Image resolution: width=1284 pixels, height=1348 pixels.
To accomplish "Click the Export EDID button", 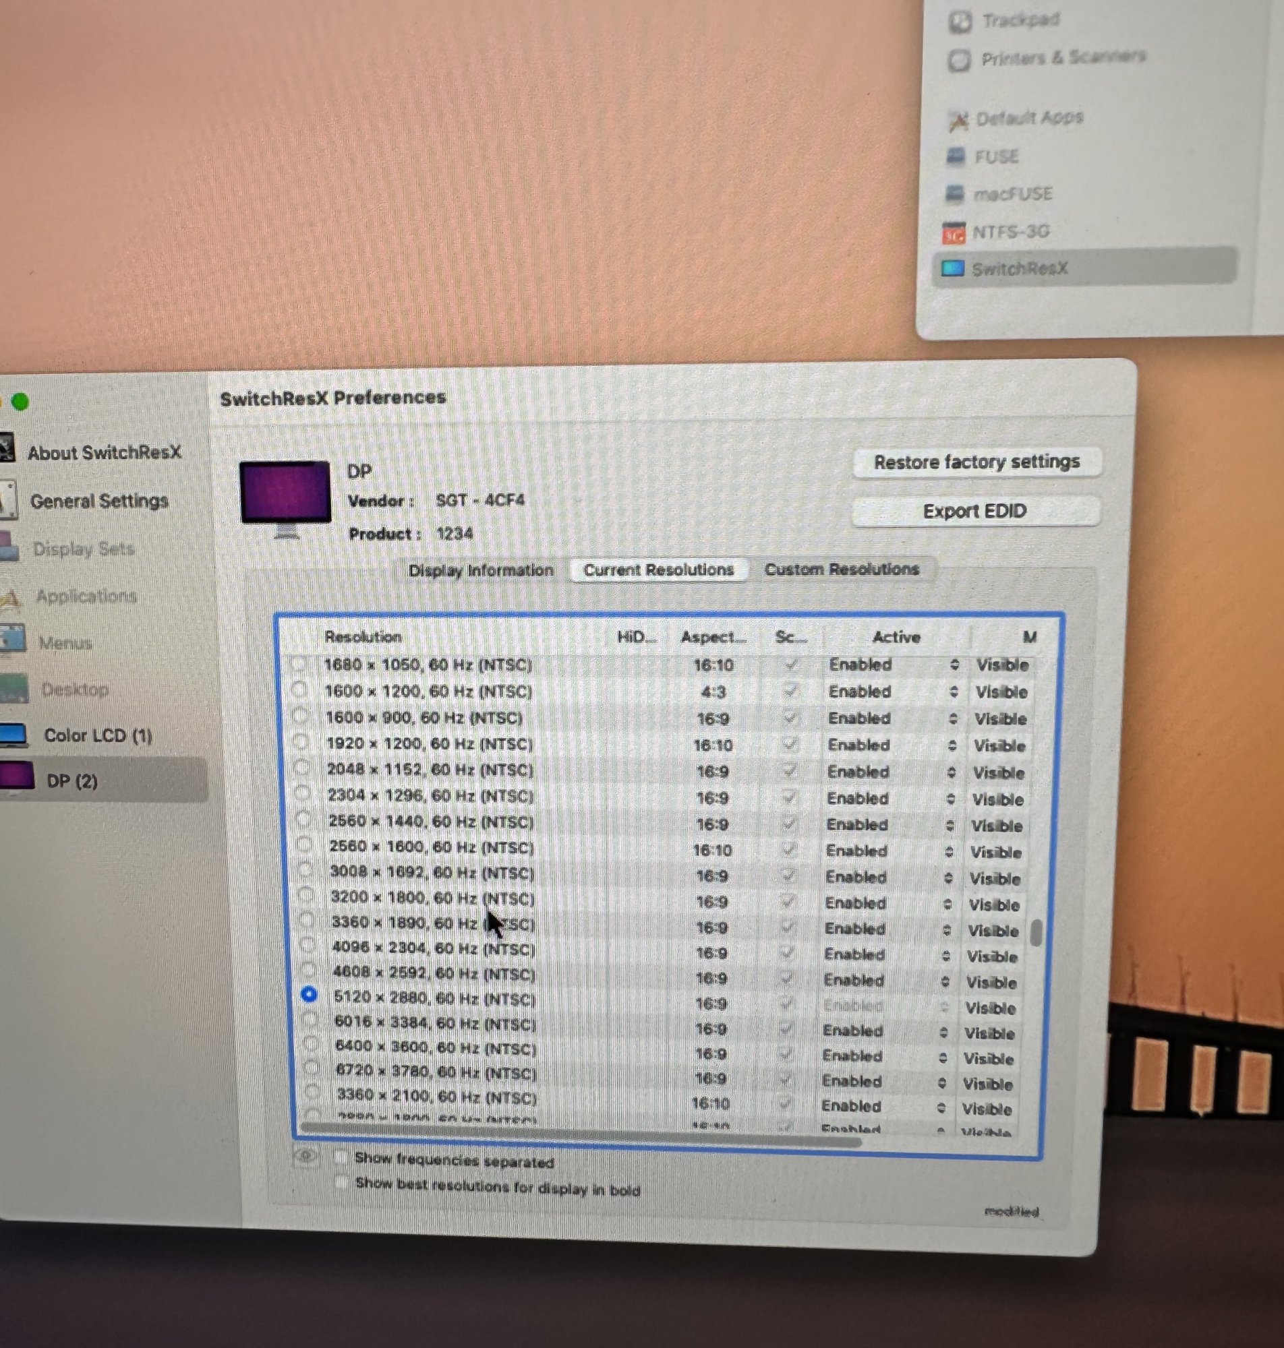I will pos(975,512).
